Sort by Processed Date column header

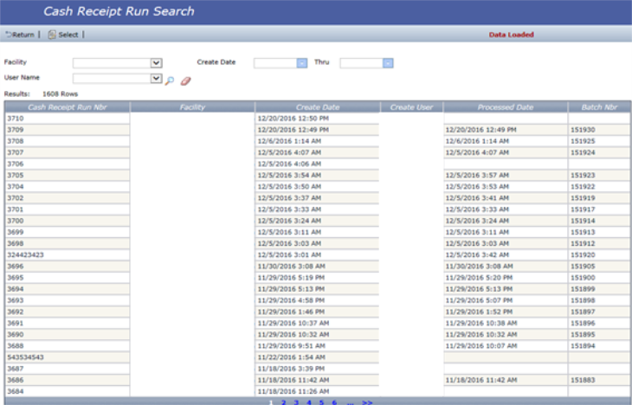coord(506,107)
